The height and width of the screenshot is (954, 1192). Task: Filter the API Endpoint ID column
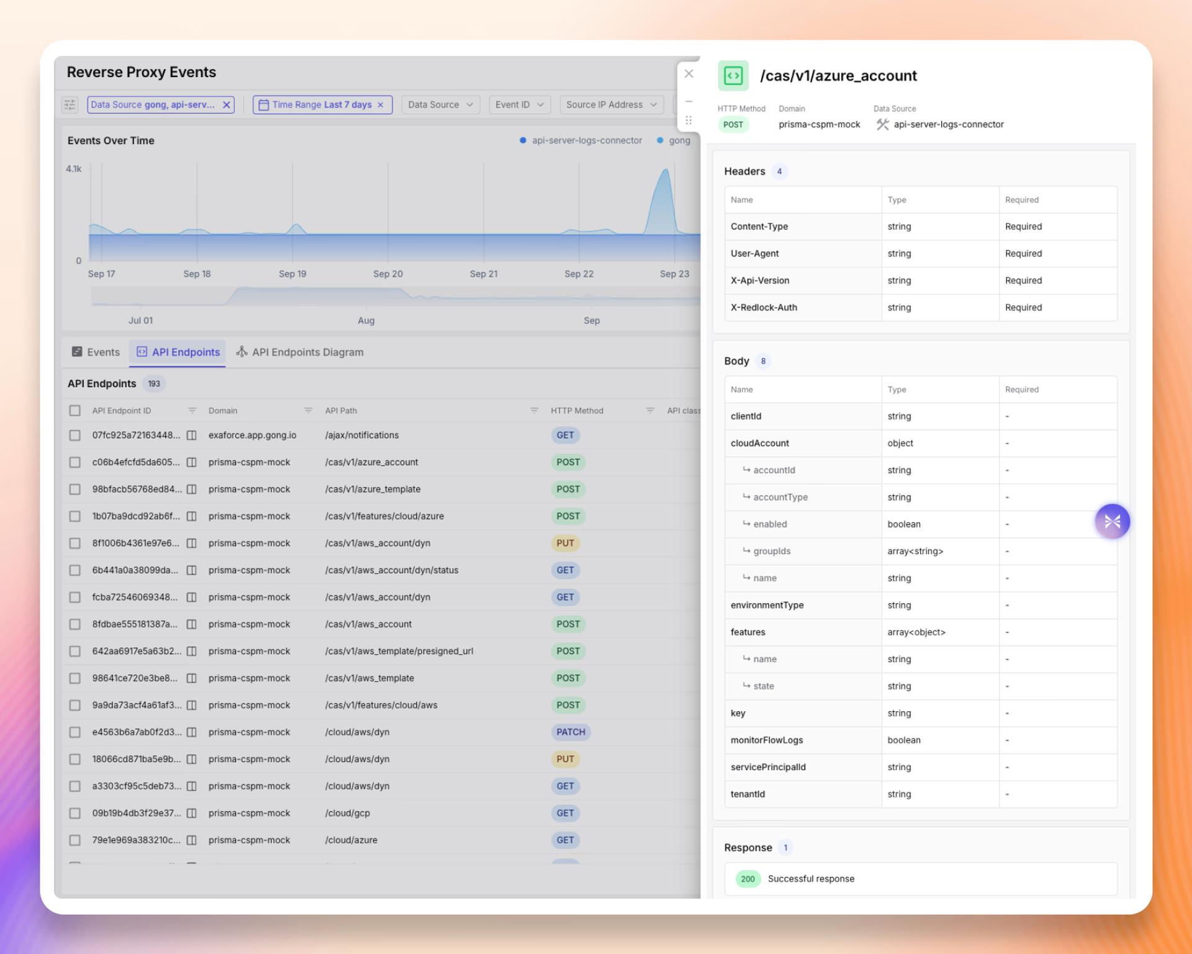coord(192,411)
